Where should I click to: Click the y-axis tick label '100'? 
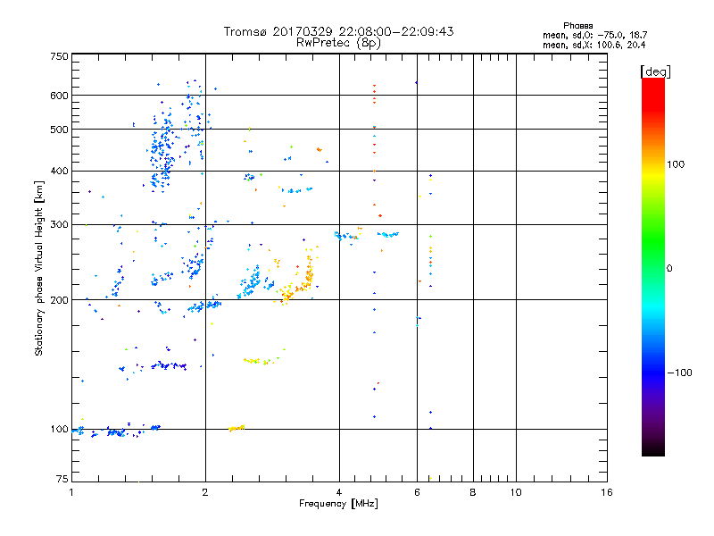pos(59,430)
